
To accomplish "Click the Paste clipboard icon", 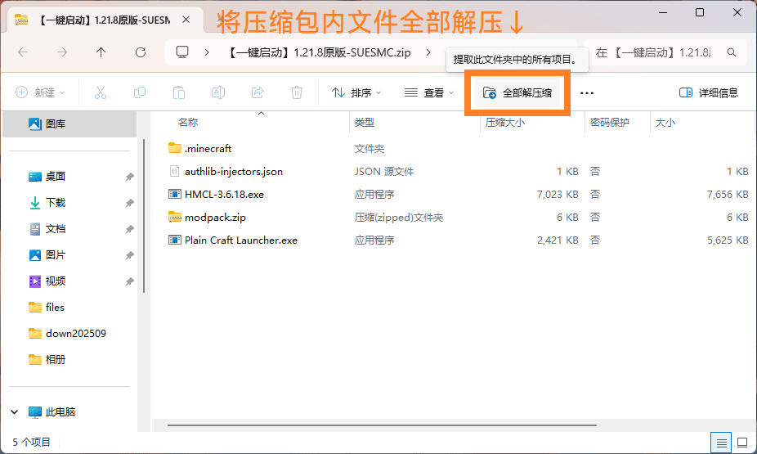I will [179, 93].
